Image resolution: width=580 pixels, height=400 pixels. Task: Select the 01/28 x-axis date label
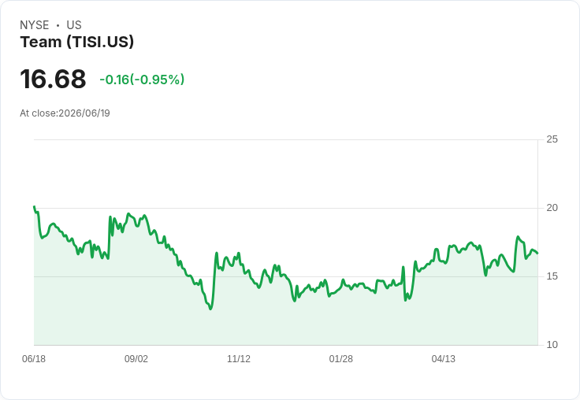point(341,359)
